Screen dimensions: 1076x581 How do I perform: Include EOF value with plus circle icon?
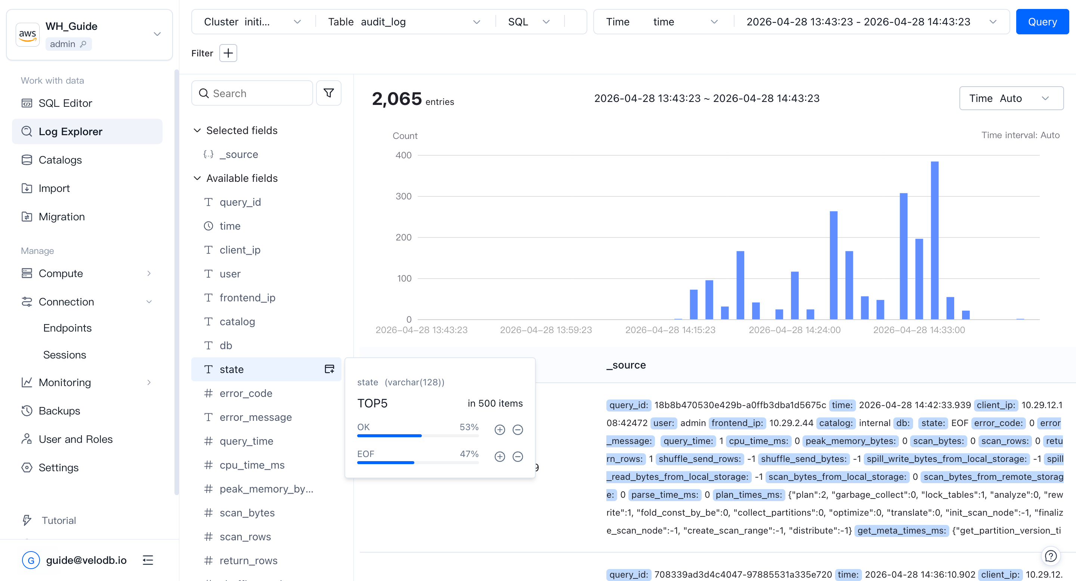point(500,456)
